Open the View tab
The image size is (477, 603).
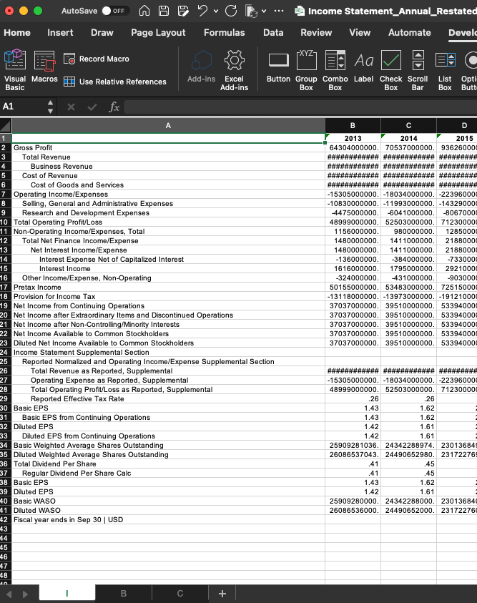360,33
